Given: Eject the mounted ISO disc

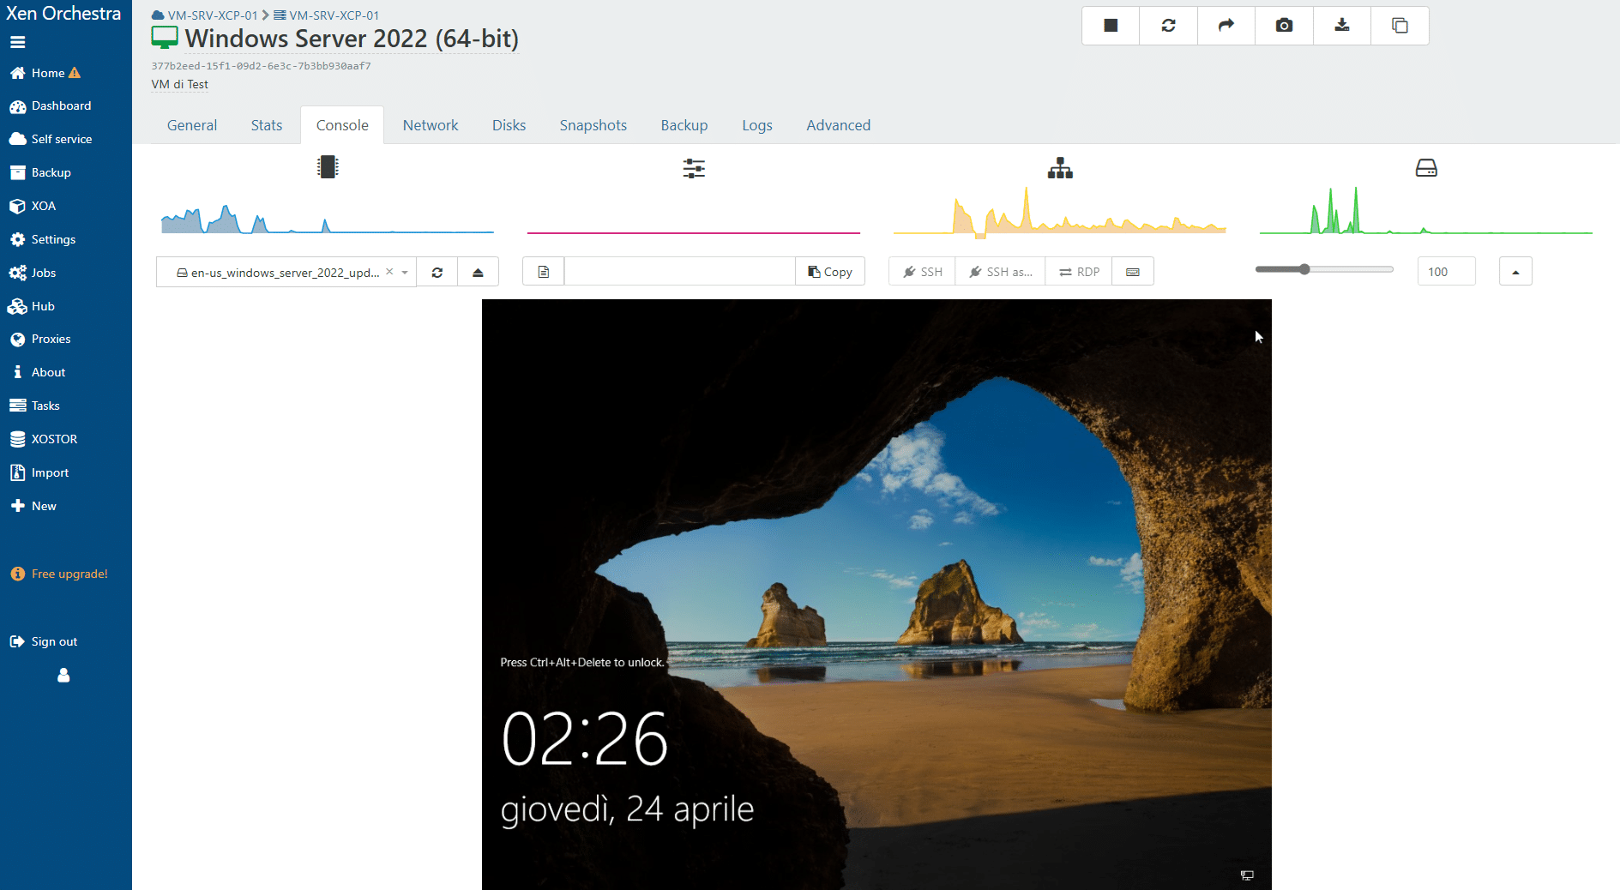Looking at the screenshot, I should point(478,272).
